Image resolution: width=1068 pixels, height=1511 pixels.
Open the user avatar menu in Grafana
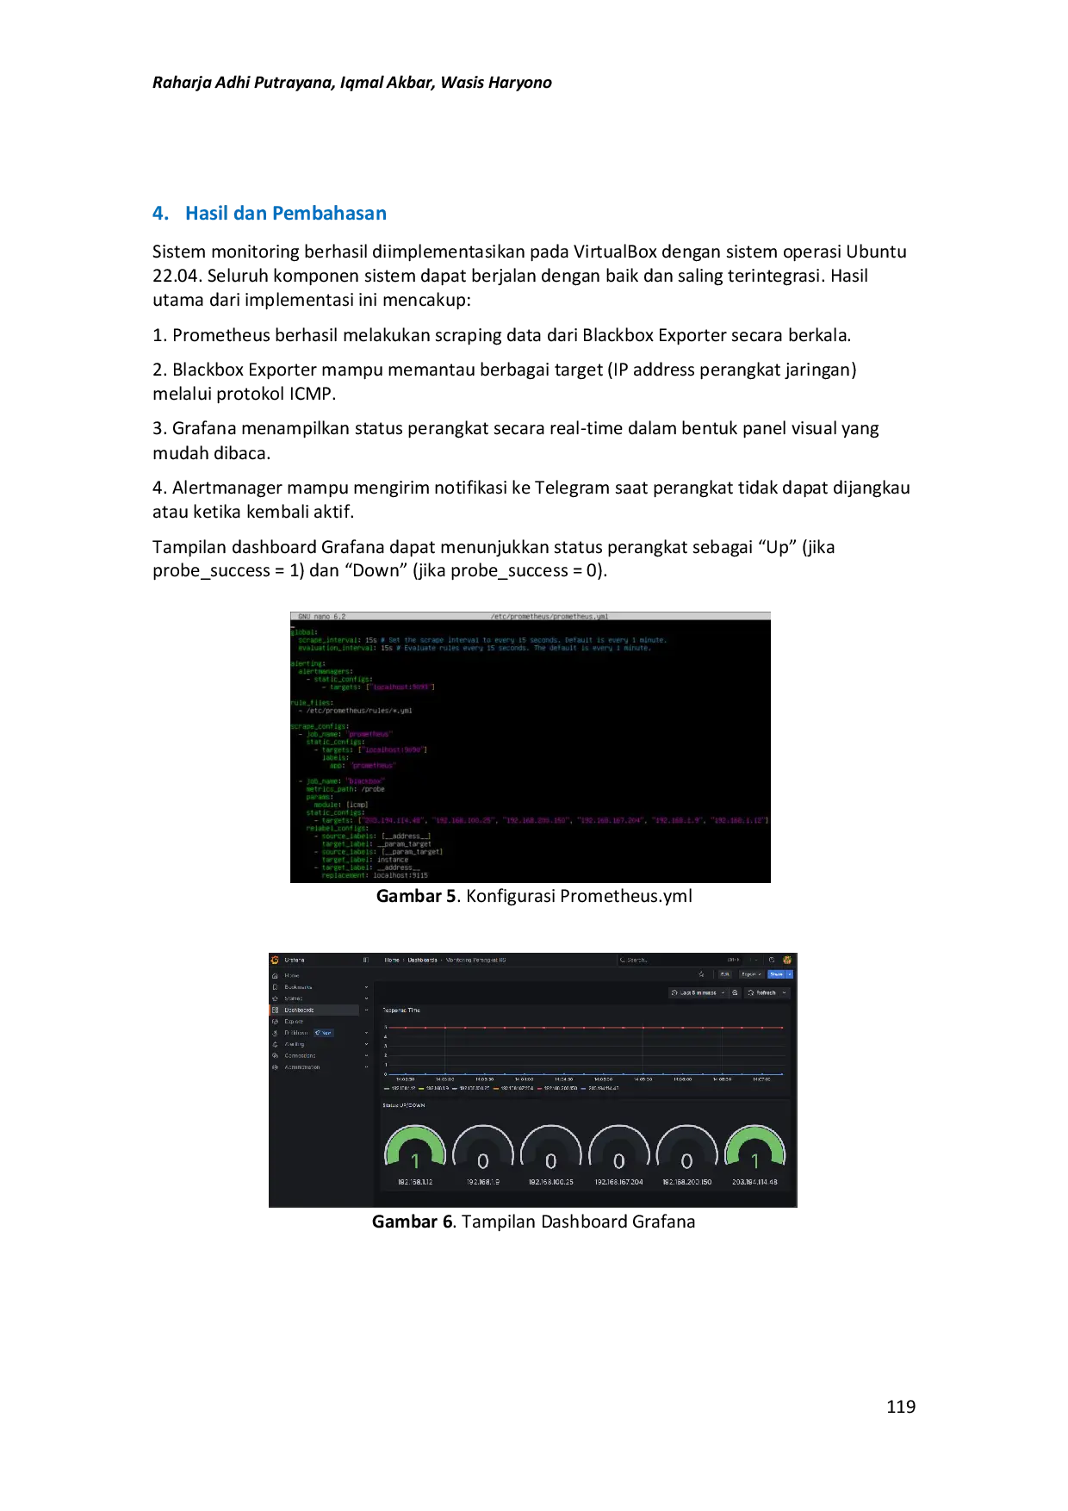(x=787, y=960)
